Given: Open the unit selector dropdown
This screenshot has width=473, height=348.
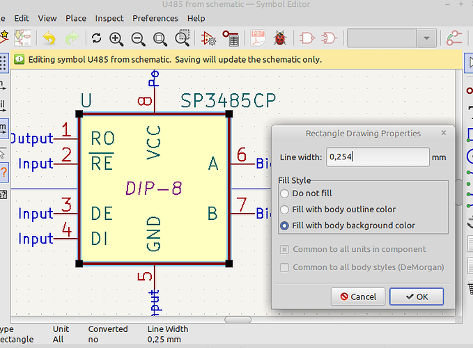Looking at the screenshot, I should 426,38.
